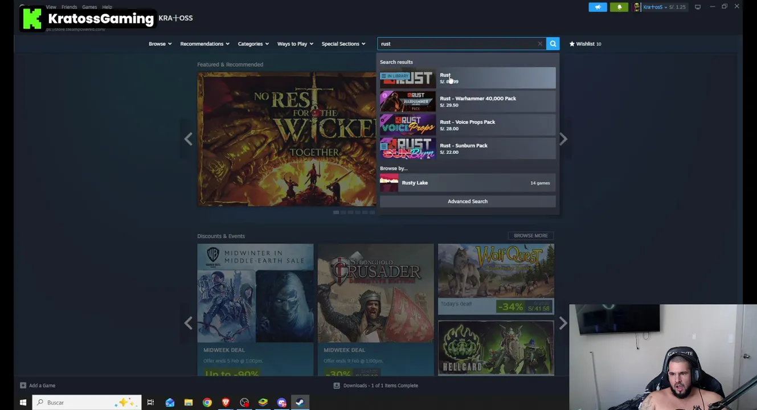
Task: Click the account avatar picture
Action: [637, 7]
